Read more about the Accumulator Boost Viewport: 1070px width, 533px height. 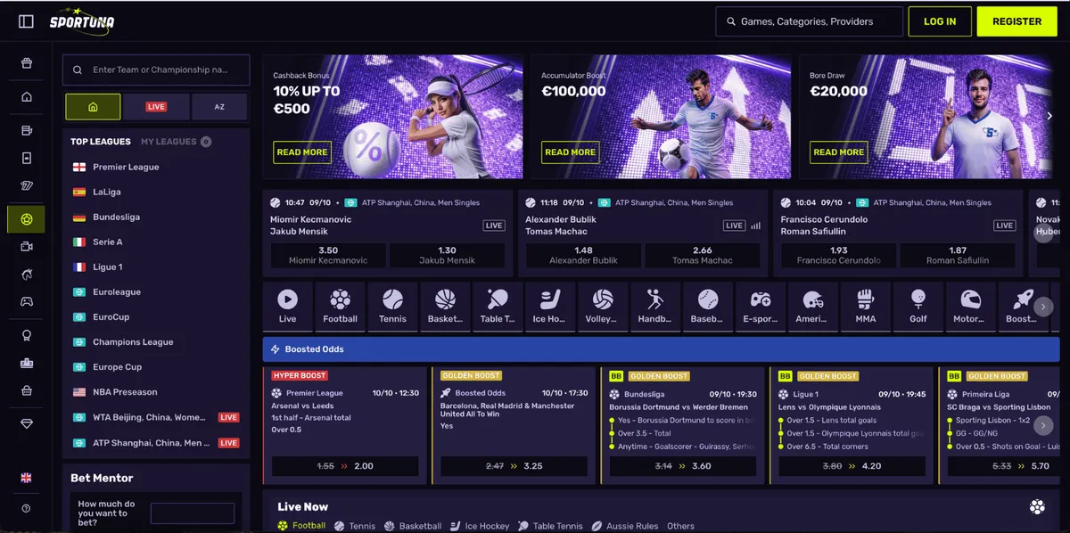point(570,152)
